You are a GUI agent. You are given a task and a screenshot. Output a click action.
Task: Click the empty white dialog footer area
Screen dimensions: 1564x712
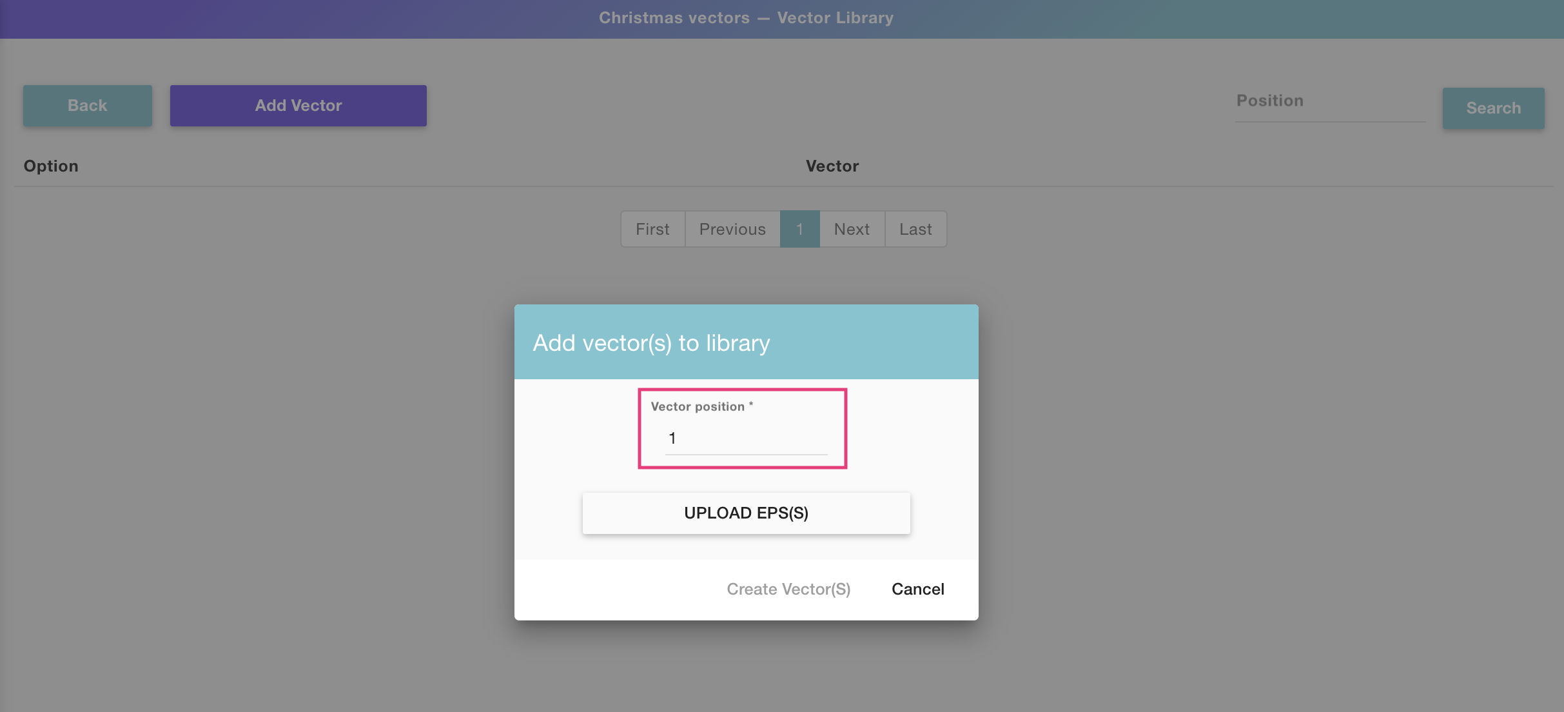pyautogui.click(x=612, y=589)
